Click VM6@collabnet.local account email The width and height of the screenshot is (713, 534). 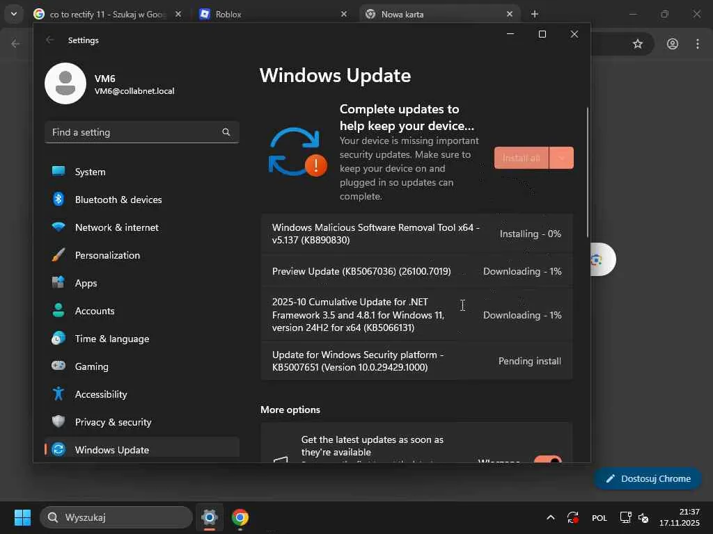pyautogui.click(x=134, y=91)
